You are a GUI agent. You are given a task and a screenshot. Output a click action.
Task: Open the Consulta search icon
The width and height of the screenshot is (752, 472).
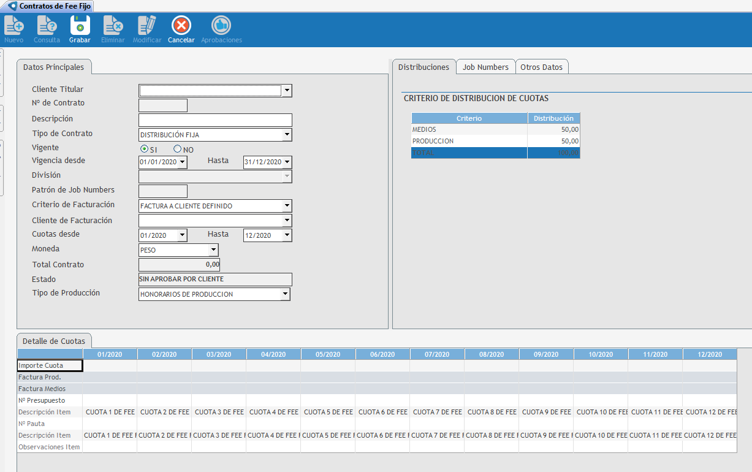pos(47,26)
